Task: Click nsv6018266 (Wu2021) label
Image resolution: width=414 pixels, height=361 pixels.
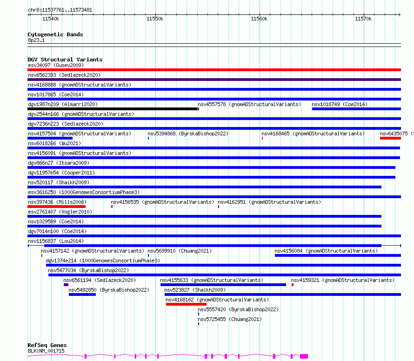Action: (54, 143)
